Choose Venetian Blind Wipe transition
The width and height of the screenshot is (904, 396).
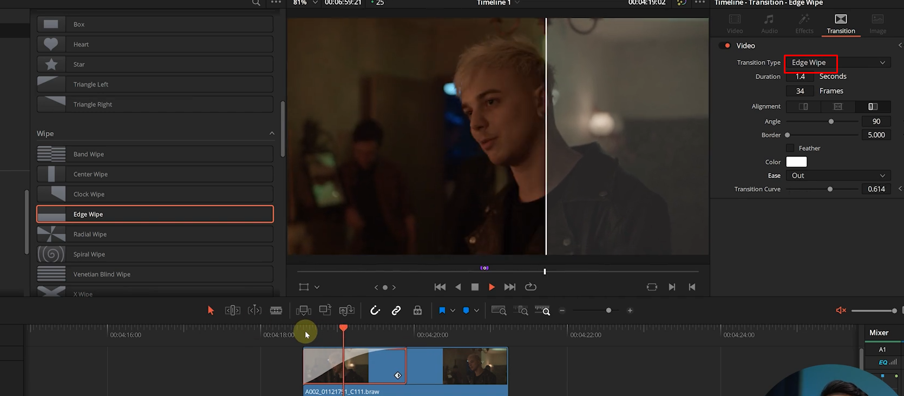click(155, 274)
